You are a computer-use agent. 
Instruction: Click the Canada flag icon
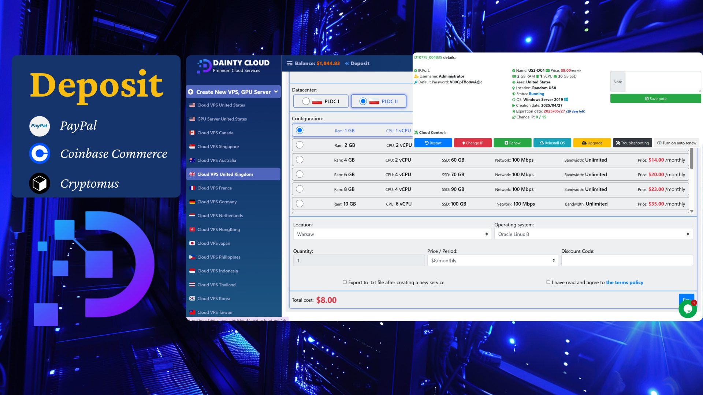tap(192, 133)
